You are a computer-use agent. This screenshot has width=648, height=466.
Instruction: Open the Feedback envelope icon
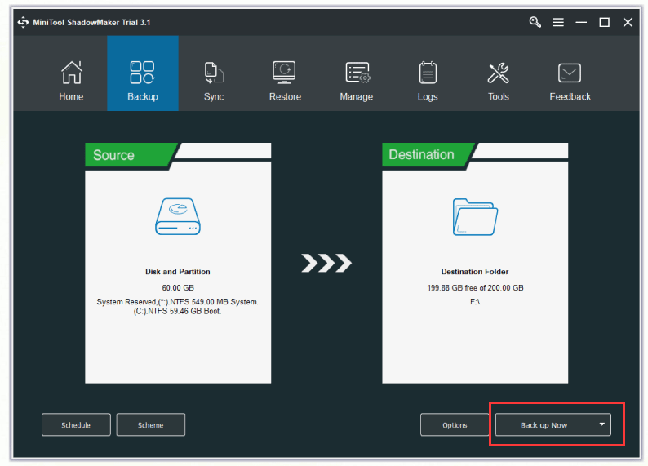click(570, 73)
